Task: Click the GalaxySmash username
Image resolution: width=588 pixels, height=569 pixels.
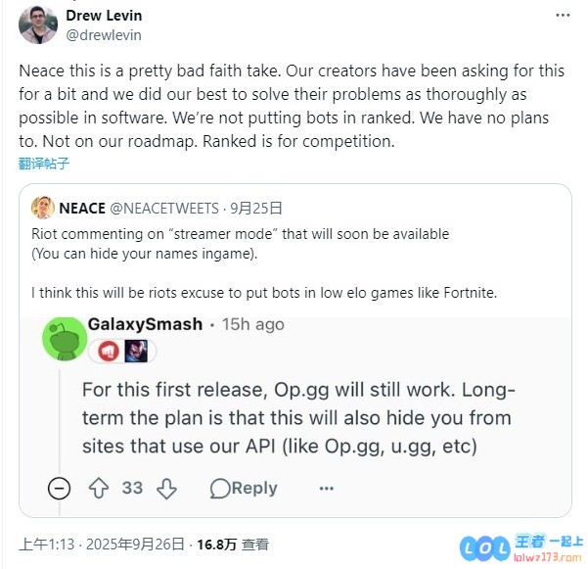Action: (145, 323)
